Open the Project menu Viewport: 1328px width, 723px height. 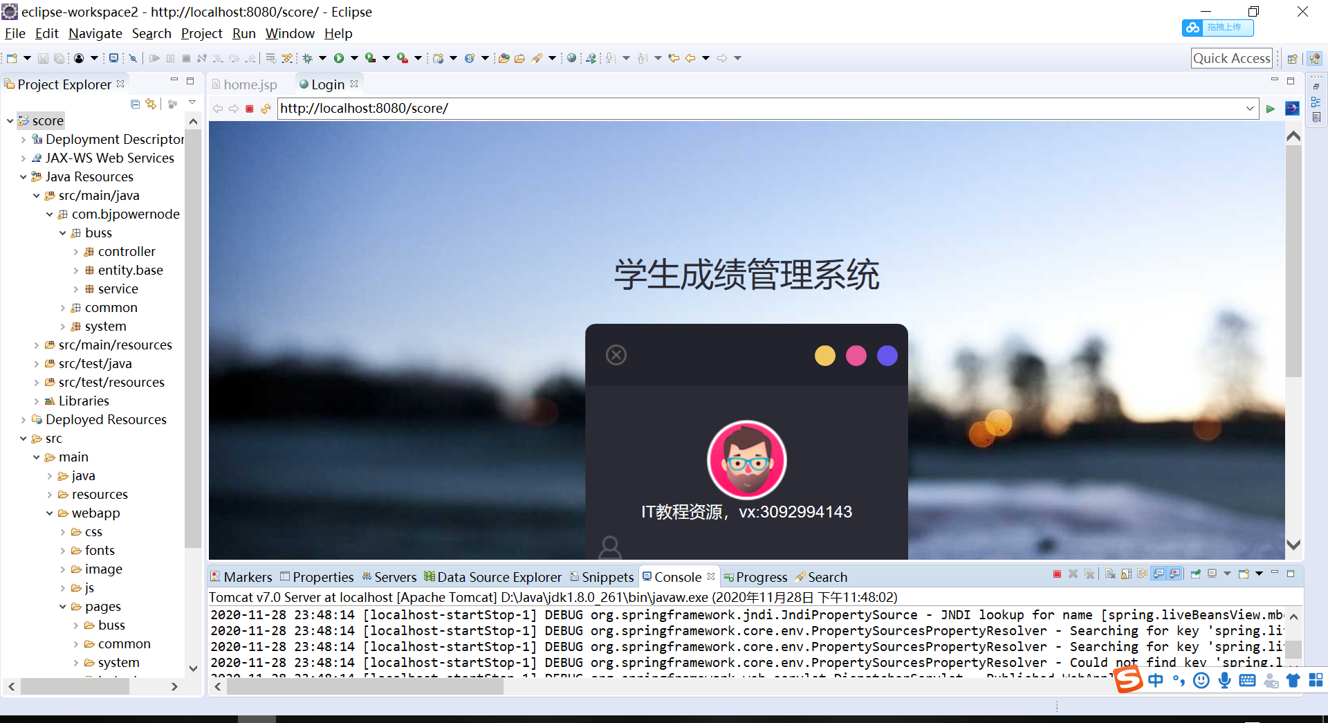(202, 33)
